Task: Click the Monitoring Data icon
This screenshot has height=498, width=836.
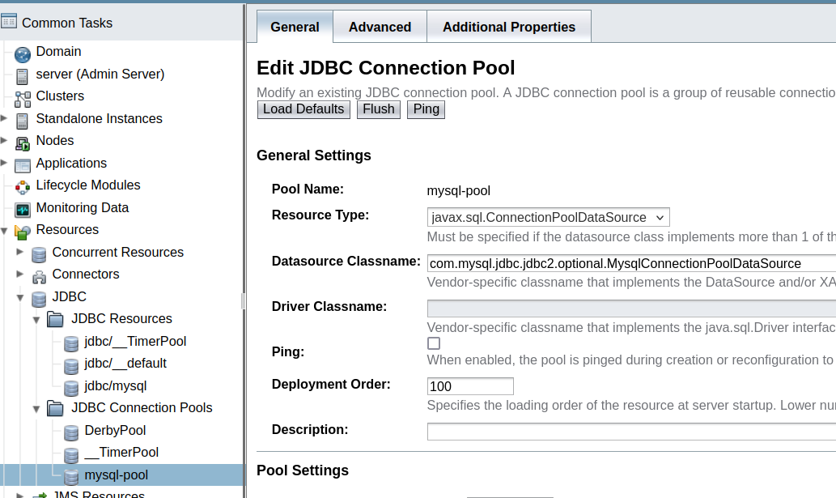Action: coord(23,209)
